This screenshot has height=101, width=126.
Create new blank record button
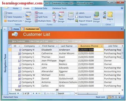pos(40,93)
